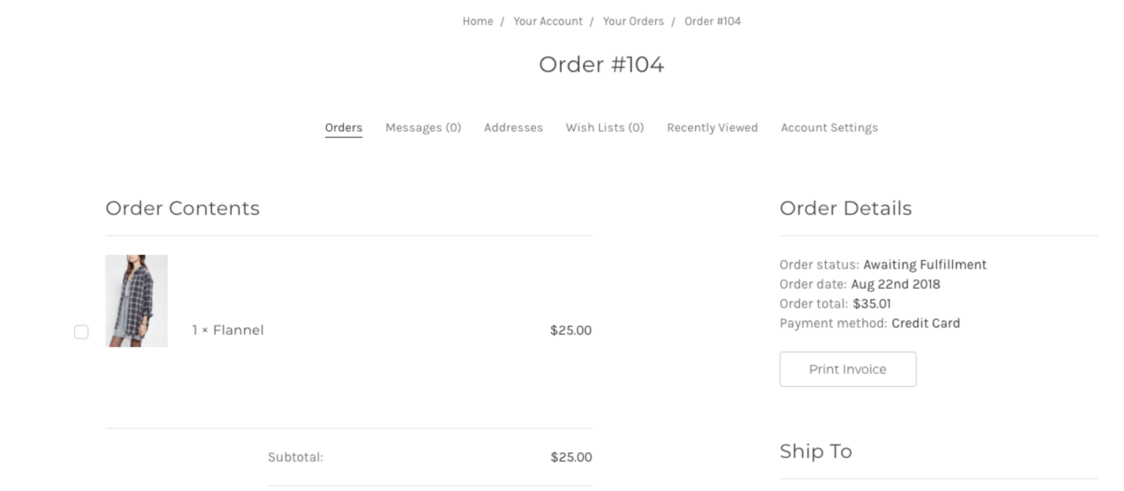The width and height of the screenshot is (1124, 491).
Task: Switch to the Messages (0) tab
Action: point(422,127)
